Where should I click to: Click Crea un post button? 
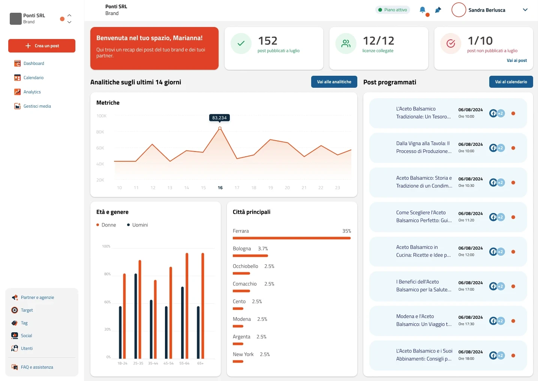tap(42, 46)
